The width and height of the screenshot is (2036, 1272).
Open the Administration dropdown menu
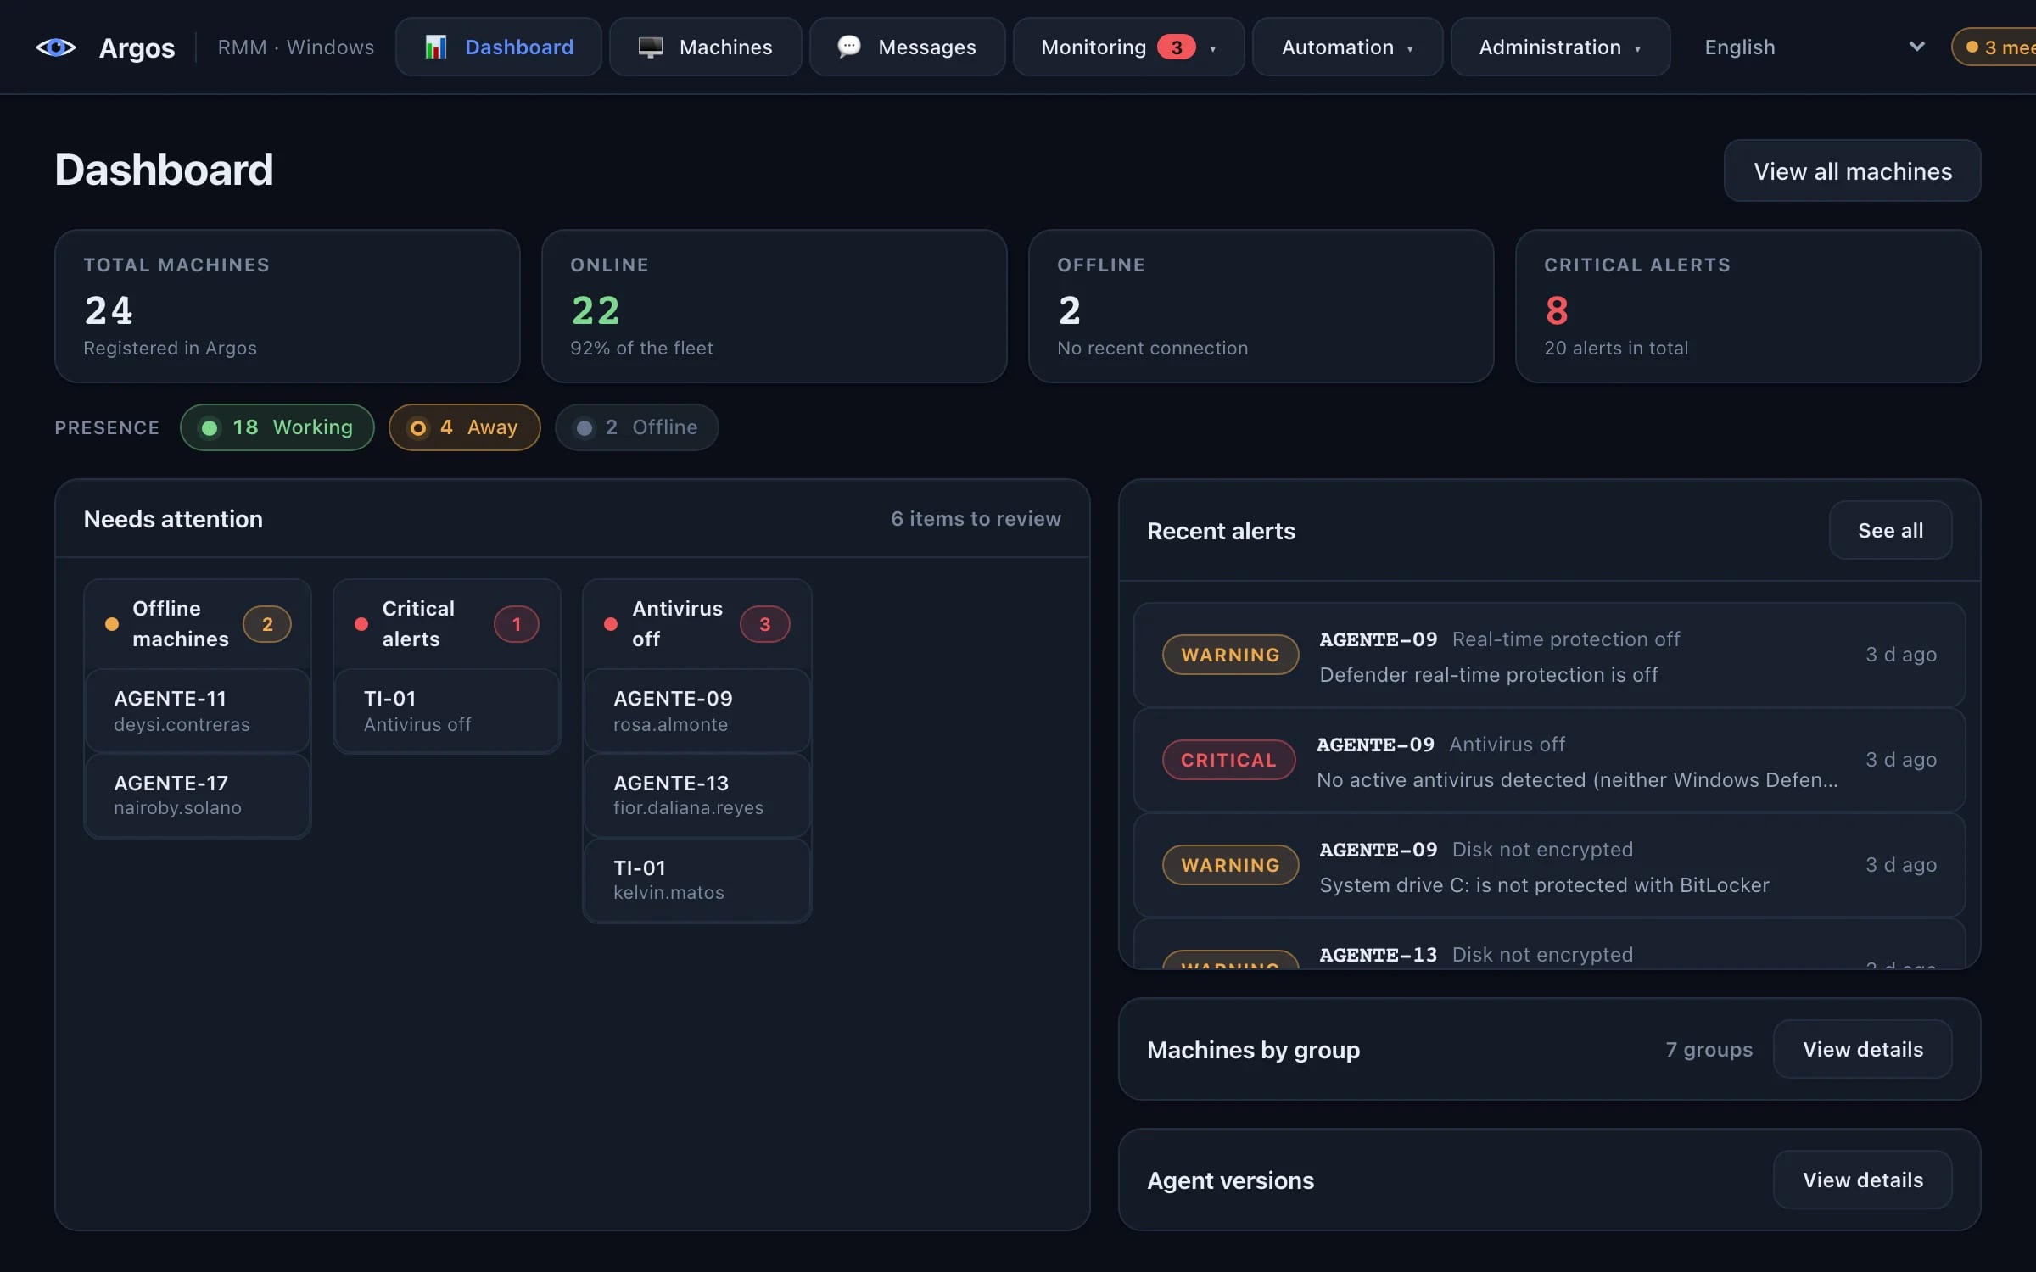pos(1560,47)
